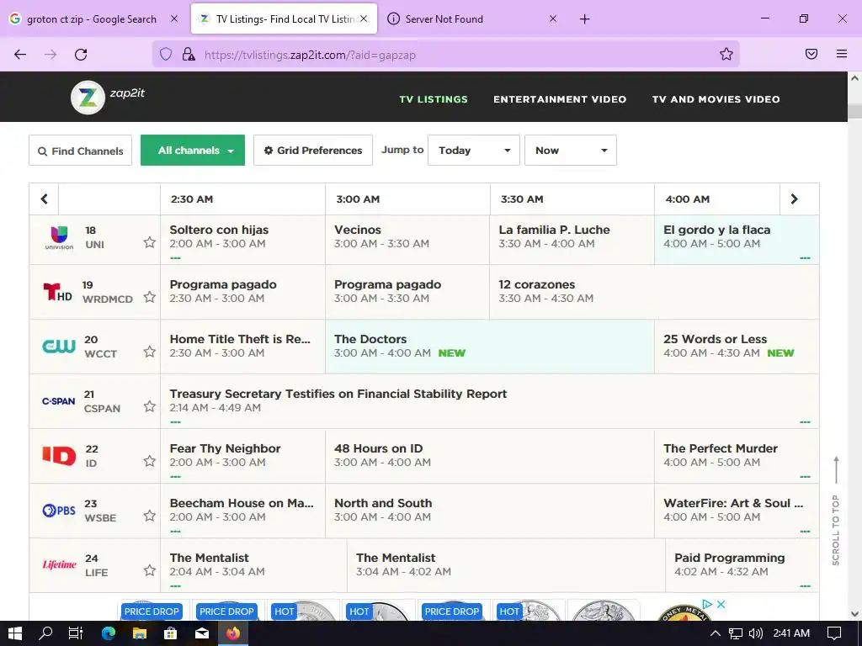Click the Lifetime channel logo
862x646 pixels.
pos(59,564)
